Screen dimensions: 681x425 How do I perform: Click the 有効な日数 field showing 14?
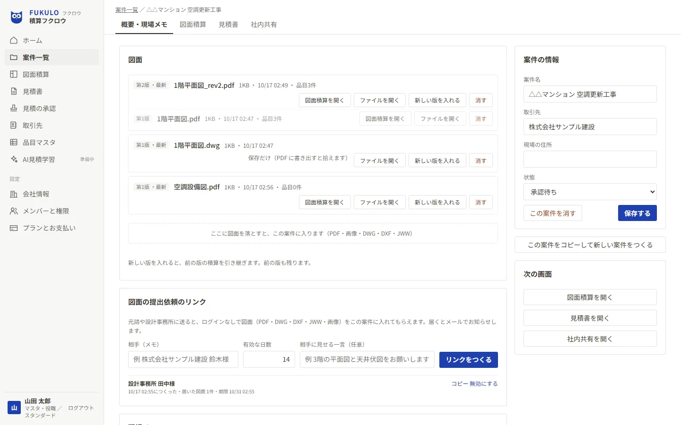coord(269,359)
